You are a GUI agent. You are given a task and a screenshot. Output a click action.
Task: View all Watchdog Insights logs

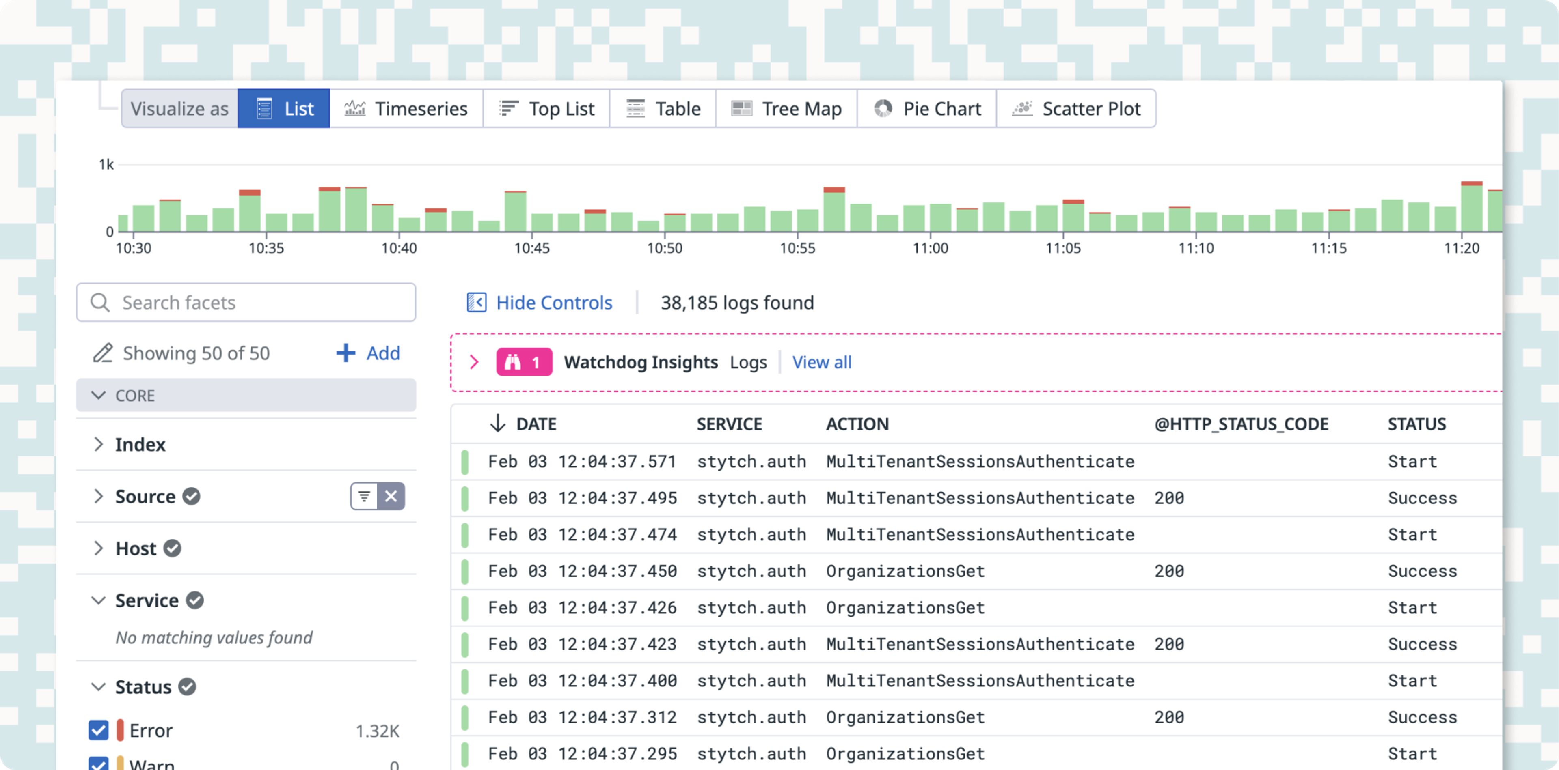820,361
